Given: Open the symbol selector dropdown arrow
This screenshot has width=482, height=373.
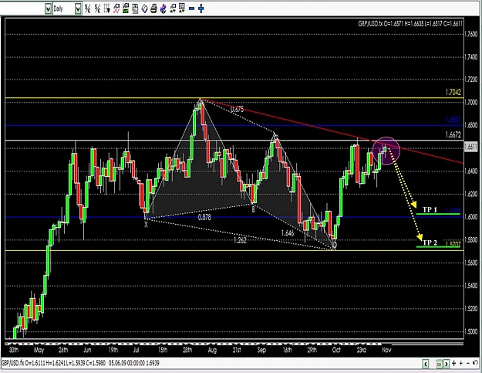Looking at the screenshot, I should pyautogui.click(x=48, y=9).
